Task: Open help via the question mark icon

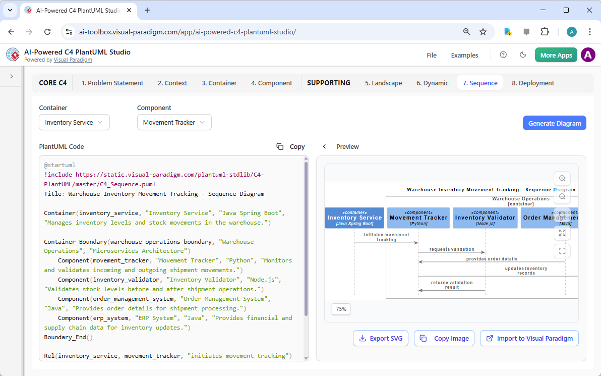Action: pyautogui.click(x=503, y=55)
